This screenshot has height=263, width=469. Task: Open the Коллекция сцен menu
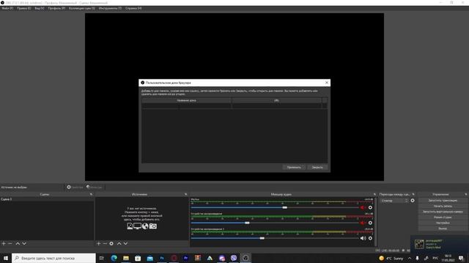[x=82, y=8]
